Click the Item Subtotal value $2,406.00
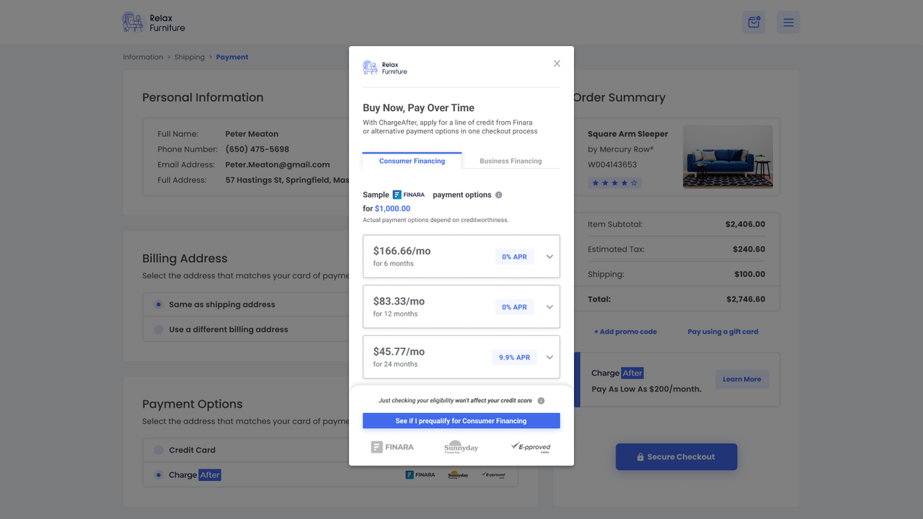 tap(746, 224)
